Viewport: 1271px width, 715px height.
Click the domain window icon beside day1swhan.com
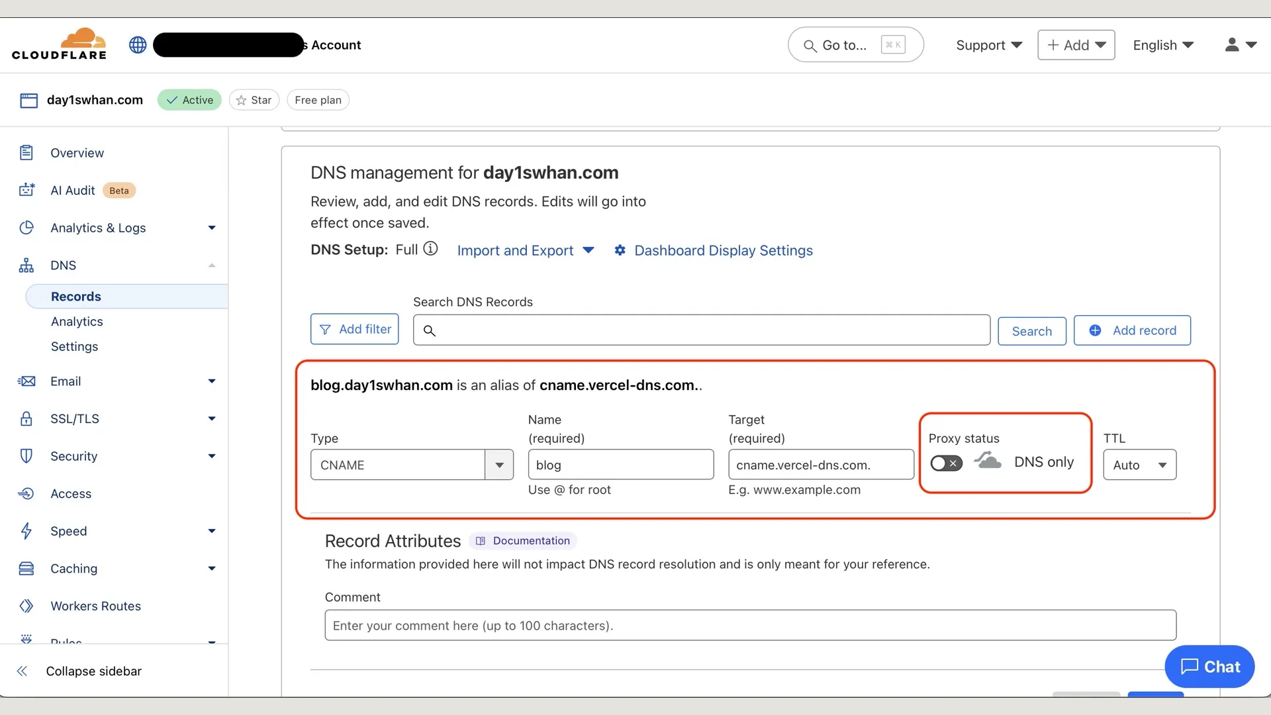coord(28,100)
